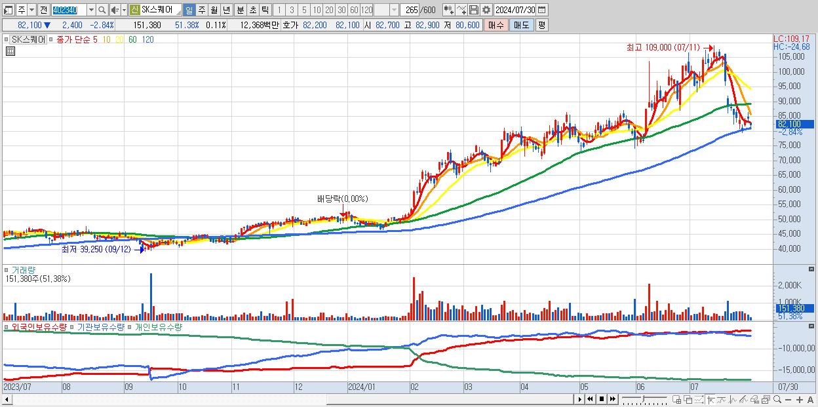
Task: Click the 최저 39,250 (09/12) annotation
Action: (96, 249)
